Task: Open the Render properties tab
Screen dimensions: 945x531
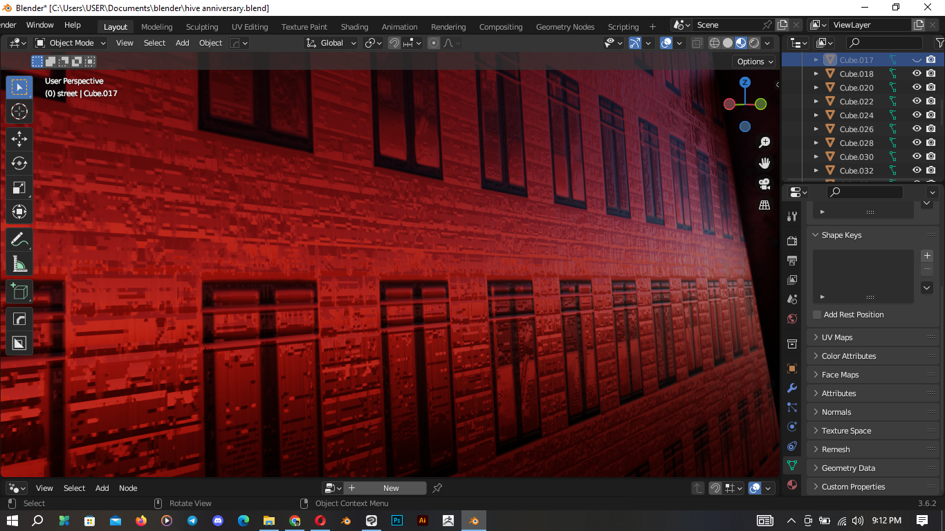Action: point(792,241)
